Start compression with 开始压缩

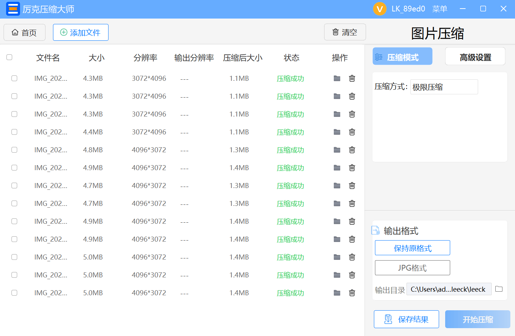pos(478,319)
